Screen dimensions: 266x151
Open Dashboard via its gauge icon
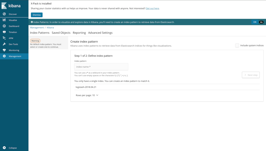(x=4, y=26)
